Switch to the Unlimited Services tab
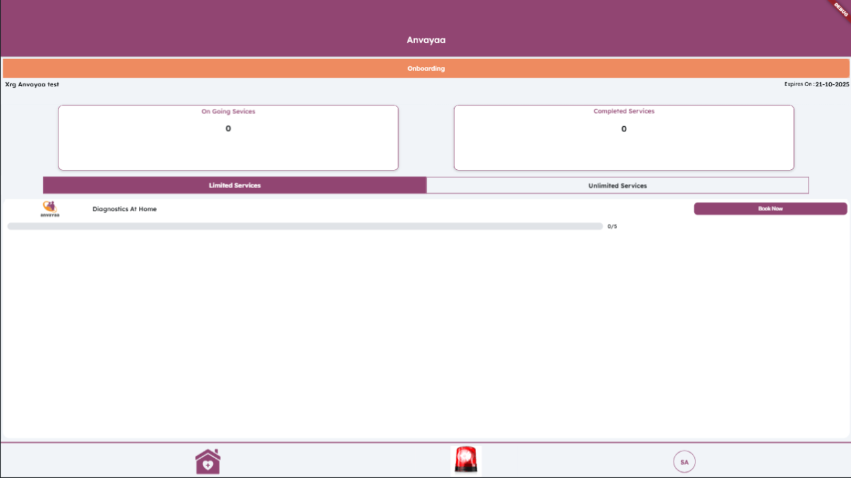Image resolution: width=851 pixels, height=478 pixels. tap(618, 185)
